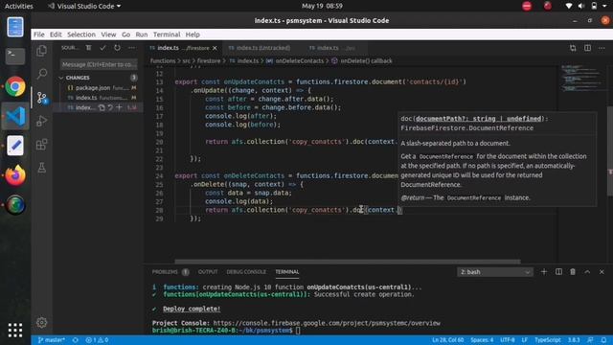The image size is (613, 345).
Task: Change language mode via TypeScript status
Action: [x=547, y=340]
